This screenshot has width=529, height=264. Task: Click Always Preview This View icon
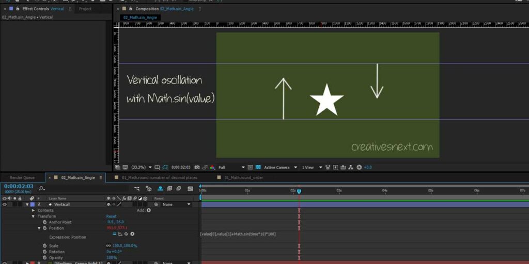117,168
